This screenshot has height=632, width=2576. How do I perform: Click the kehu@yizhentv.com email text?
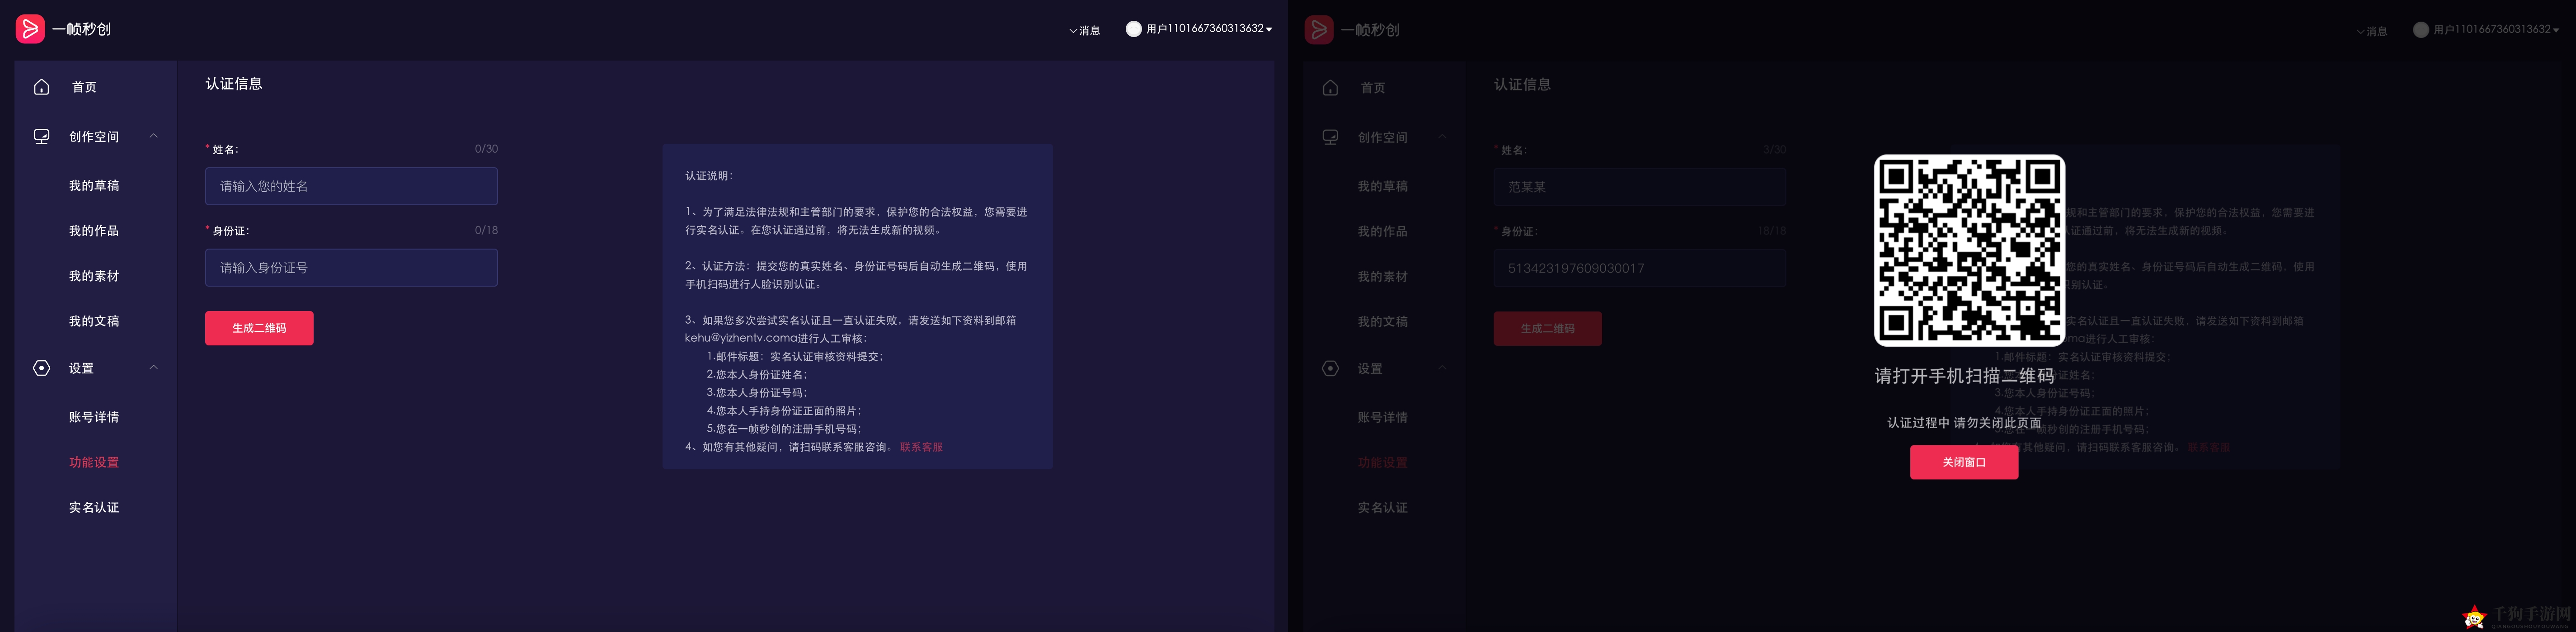[x=741, y=338]
